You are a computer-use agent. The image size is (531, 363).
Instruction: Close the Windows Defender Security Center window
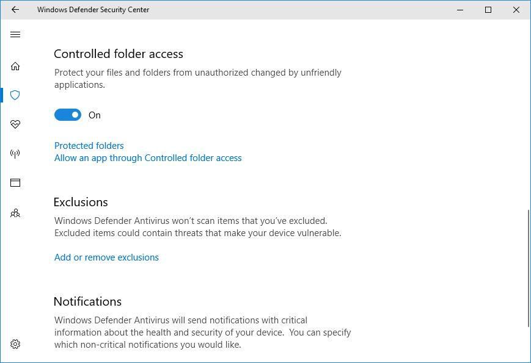[x=516, y=10]
